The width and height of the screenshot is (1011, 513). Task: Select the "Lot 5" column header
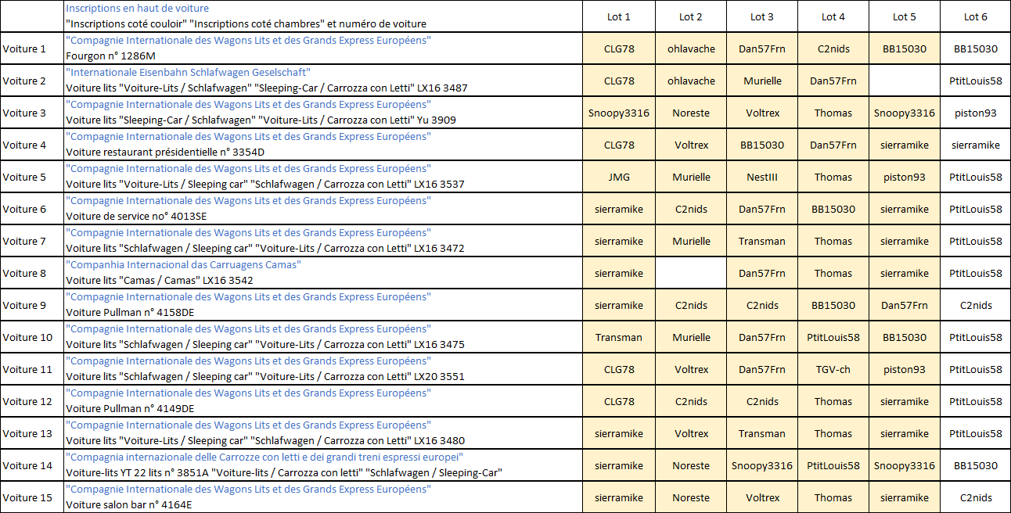point(905,16)
